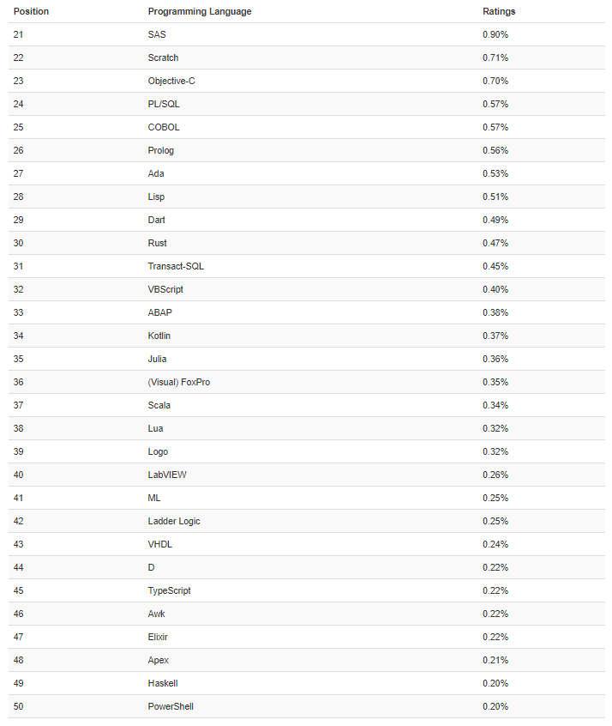The image size is (612, 726).
Task: Click the COBOL entry
Action: point(164,127)
